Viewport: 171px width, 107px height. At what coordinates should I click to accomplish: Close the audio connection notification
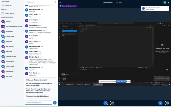click(x=168, y=7)
